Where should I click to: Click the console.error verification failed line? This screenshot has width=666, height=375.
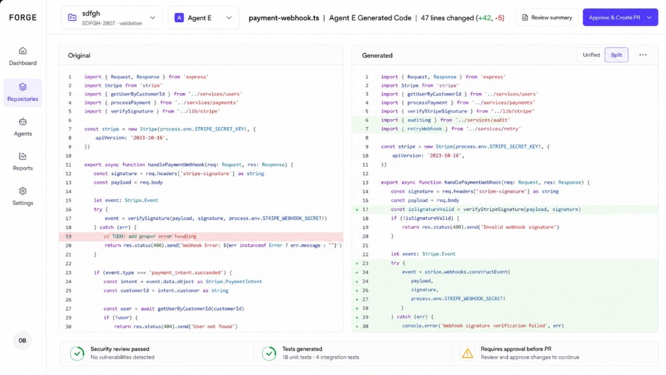483,326
